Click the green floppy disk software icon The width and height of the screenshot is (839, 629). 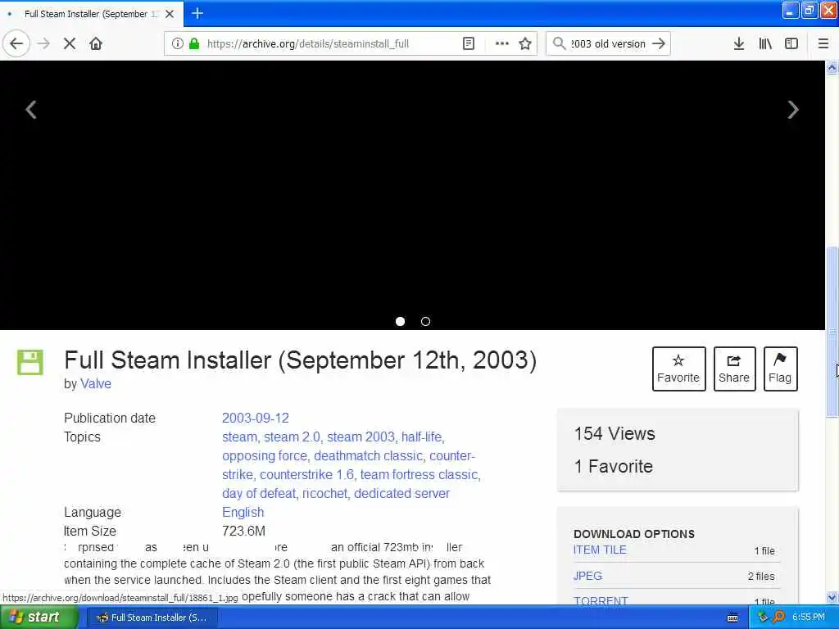click(x=30, y=362)
